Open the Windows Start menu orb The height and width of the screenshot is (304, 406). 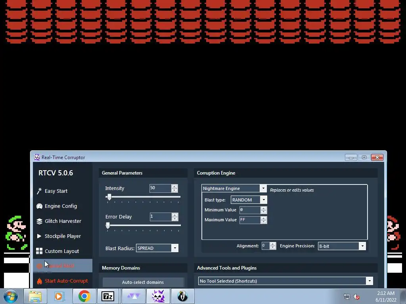[11, 296]
